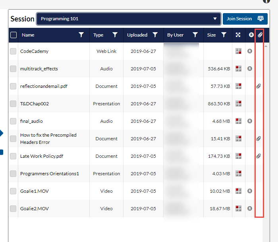Sort by the Uploaded column header

(x=137, y=35)
